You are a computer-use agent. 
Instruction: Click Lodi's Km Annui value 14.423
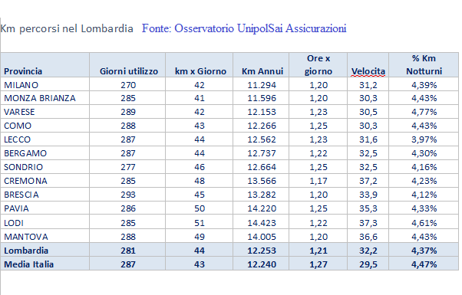click(x=262, y=223)
